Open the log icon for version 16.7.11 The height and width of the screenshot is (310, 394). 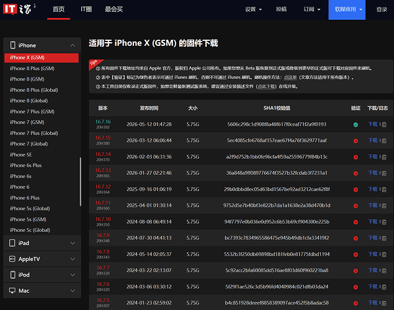384,206
